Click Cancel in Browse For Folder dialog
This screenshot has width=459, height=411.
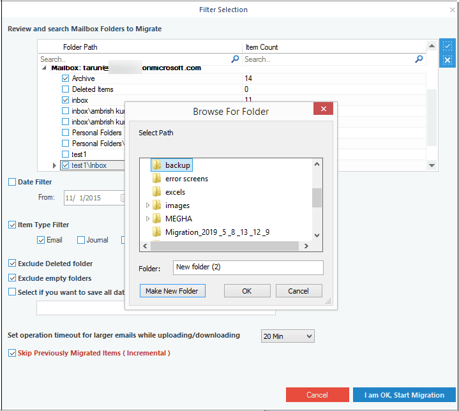pos(299,290)
